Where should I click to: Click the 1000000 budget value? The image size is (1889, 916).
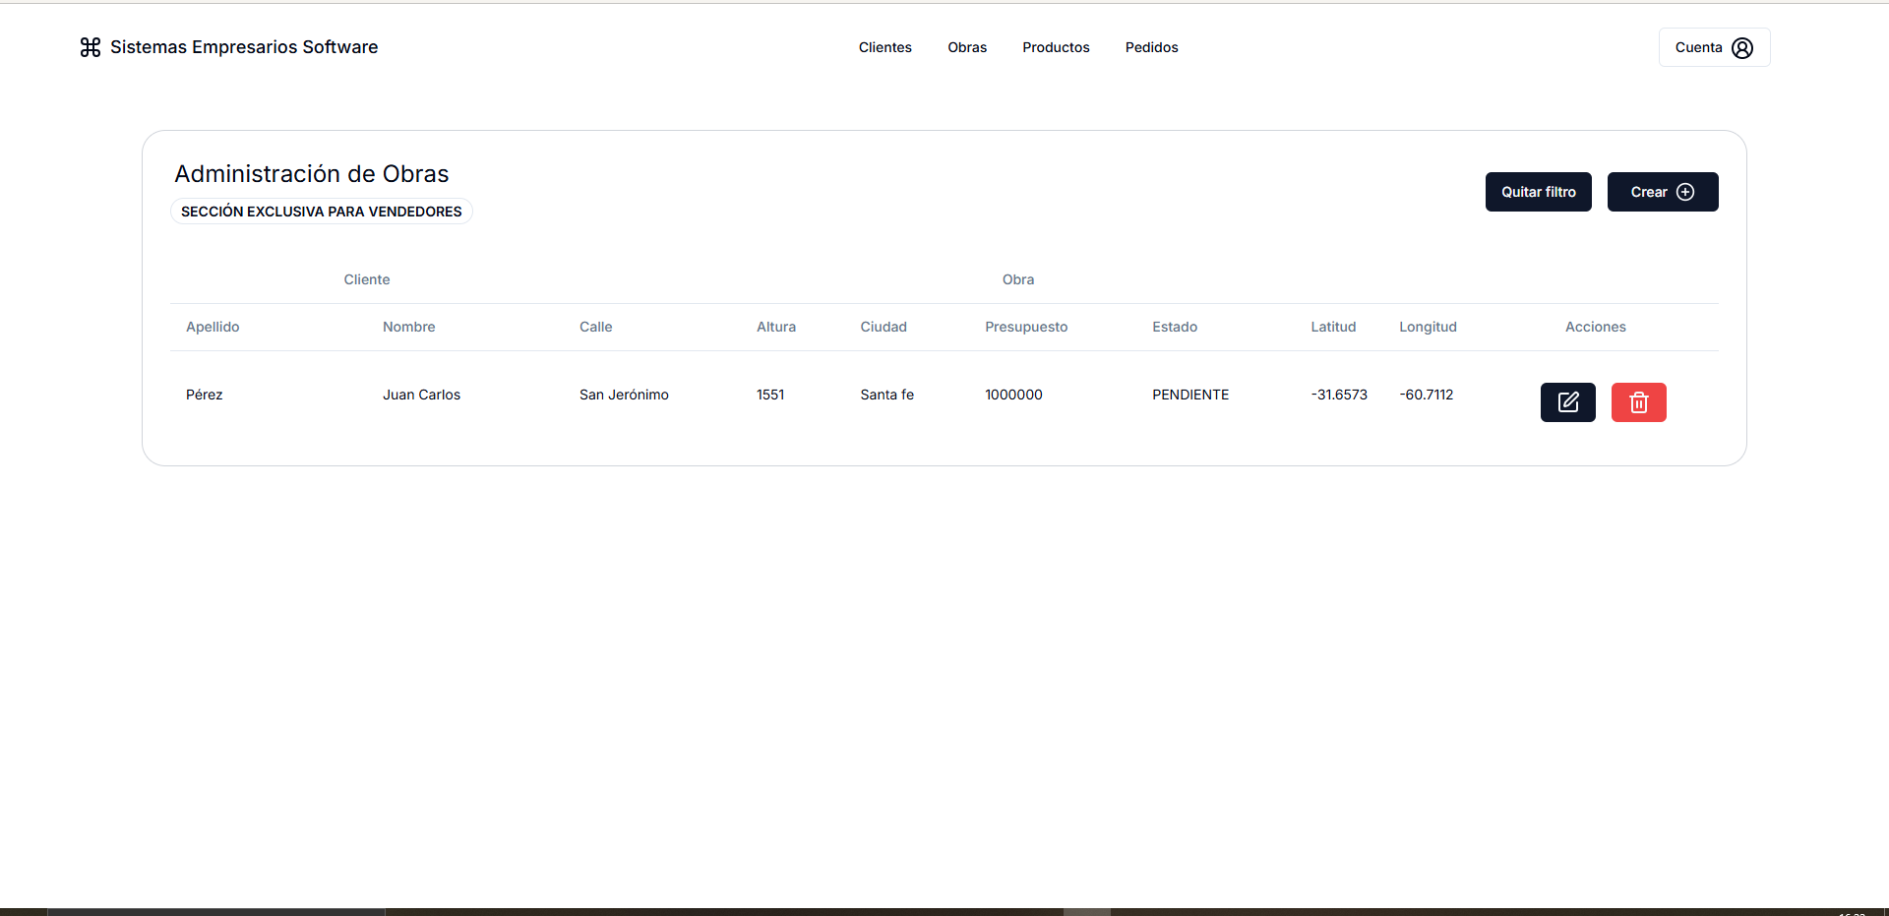pyautogui.click(x=1013, y=395)
